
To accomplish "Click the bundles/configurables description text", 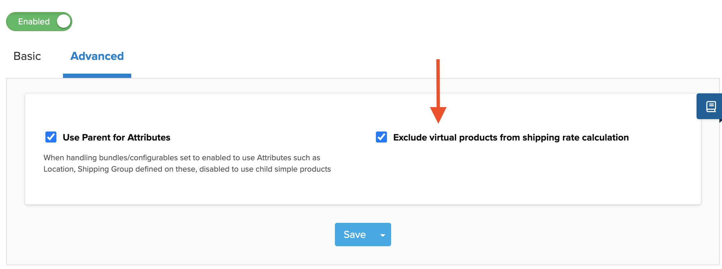I will point(182,158).
